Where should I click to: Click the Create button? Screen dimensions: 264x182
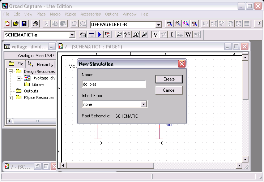[x=169, y=79]
